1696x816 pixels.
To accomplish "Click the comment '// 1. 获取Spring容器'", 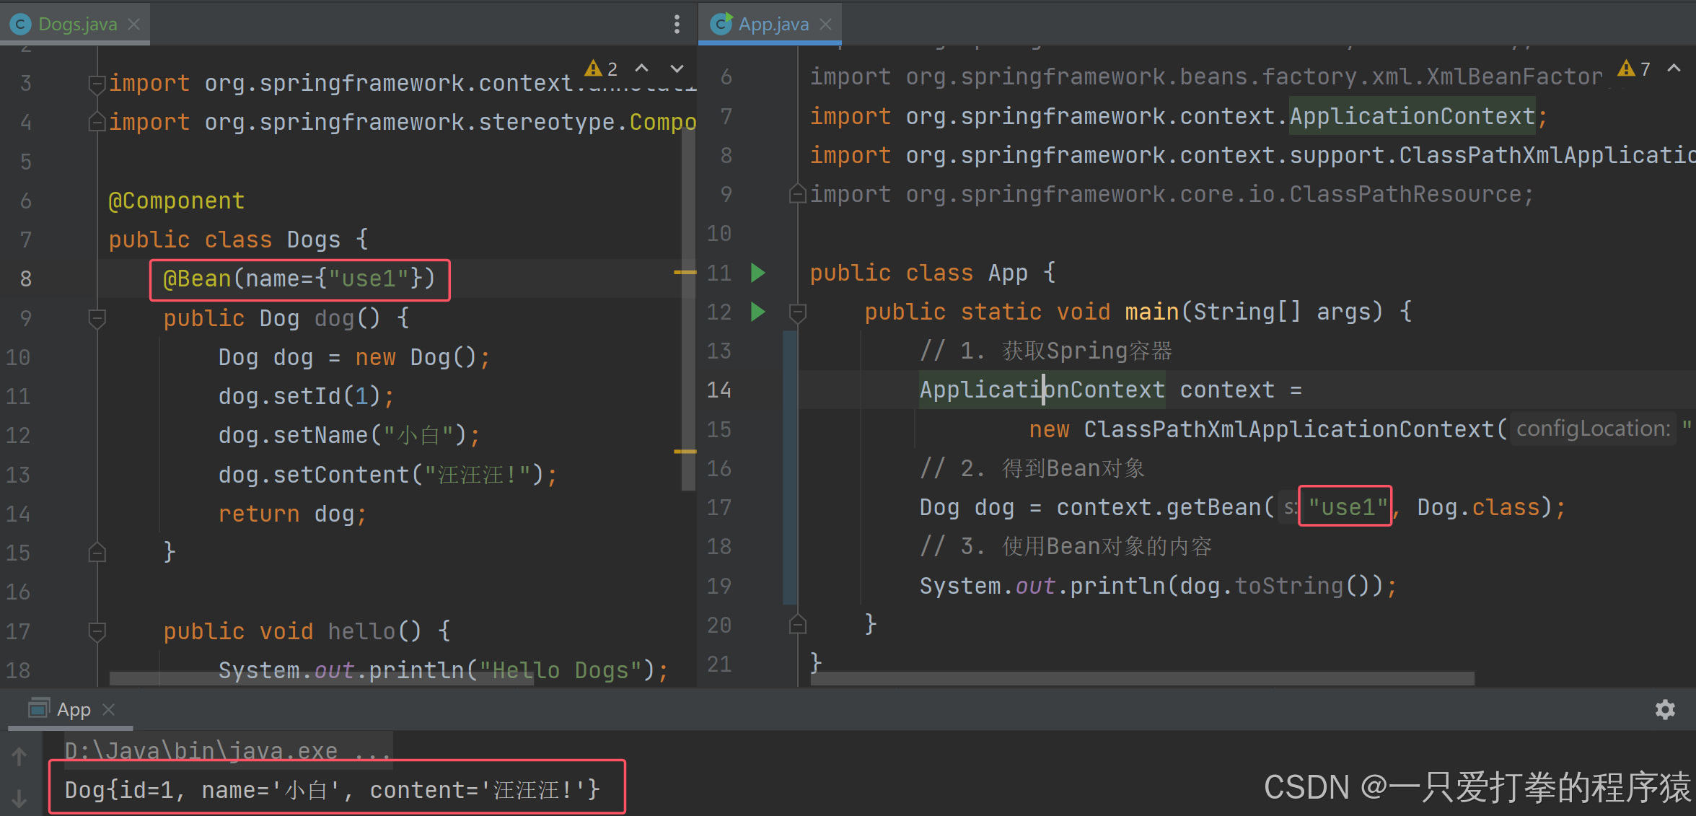I will pyautogui.click(x=1046, y=351).
